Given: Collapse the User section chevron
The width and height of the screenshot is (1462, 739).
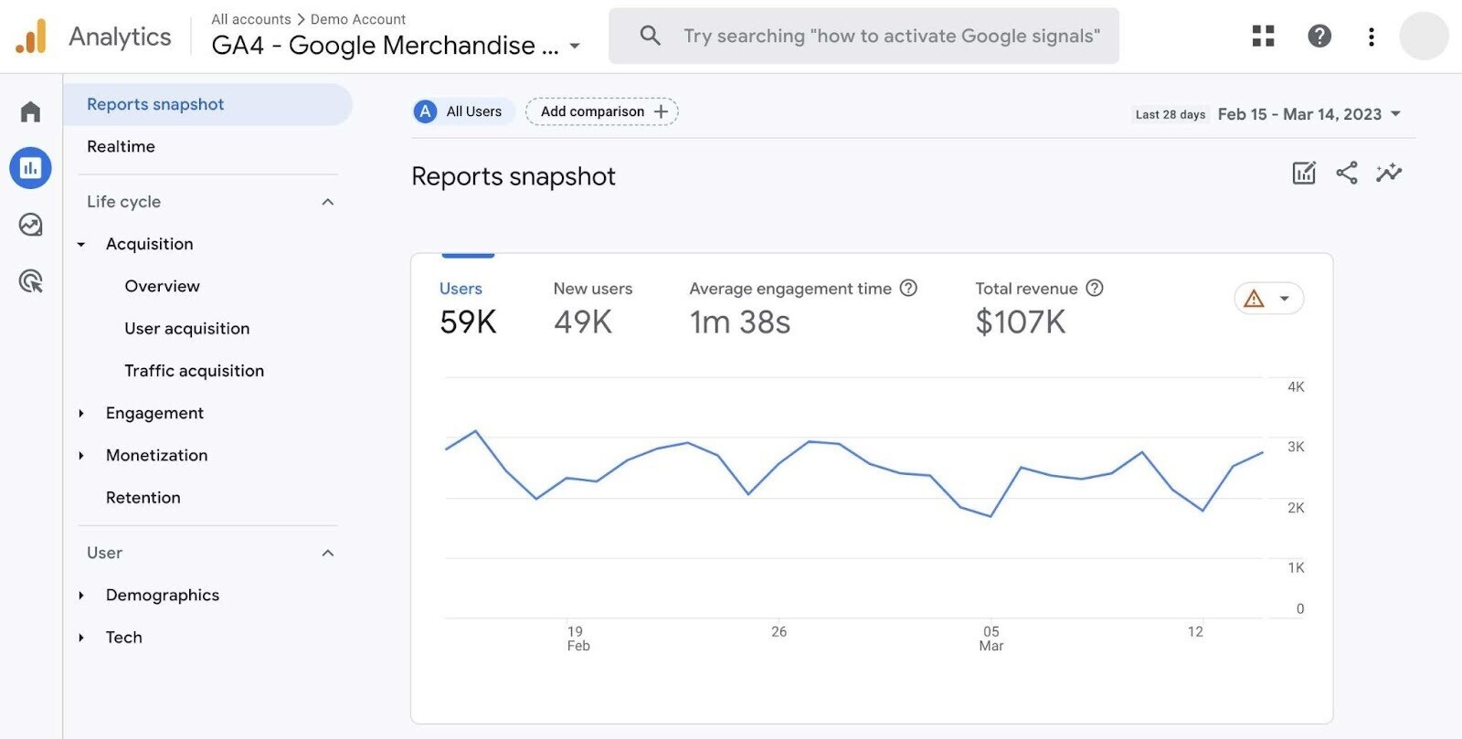Looking at the screenshot, I should pyautogui.click(x=328, y=553).
